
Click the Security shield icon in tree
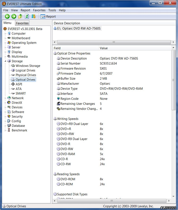(9, 116)
